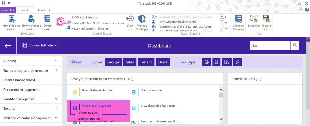Open the View files of all groups job
This screenshot has width=310, height=126.
point(96,106)
